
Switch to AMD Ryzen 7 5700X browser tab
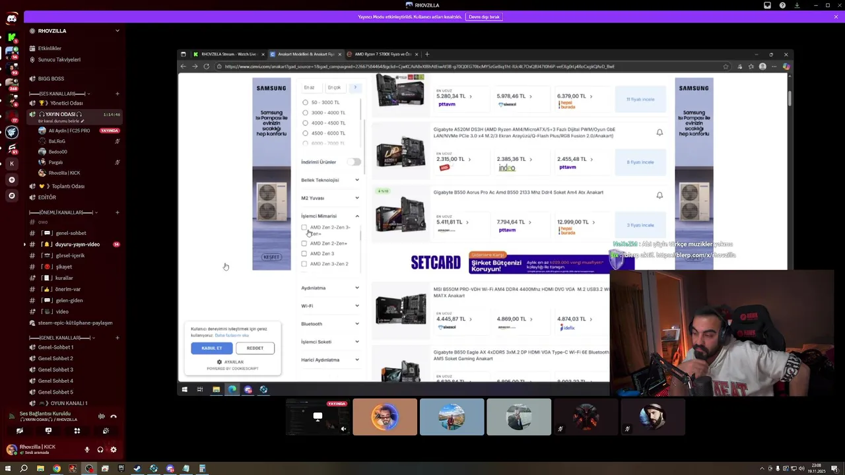[x=383, y=54]
